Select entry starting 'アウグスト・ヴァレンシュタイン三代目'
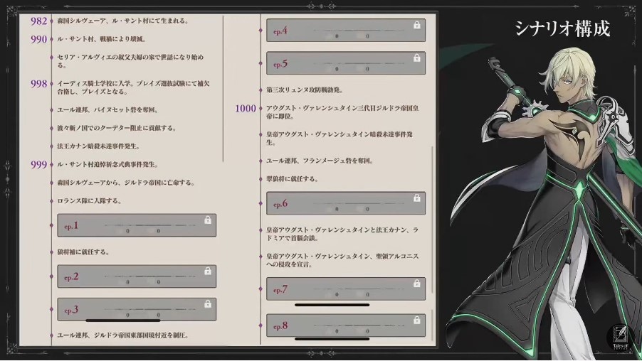 pos(342,112)
